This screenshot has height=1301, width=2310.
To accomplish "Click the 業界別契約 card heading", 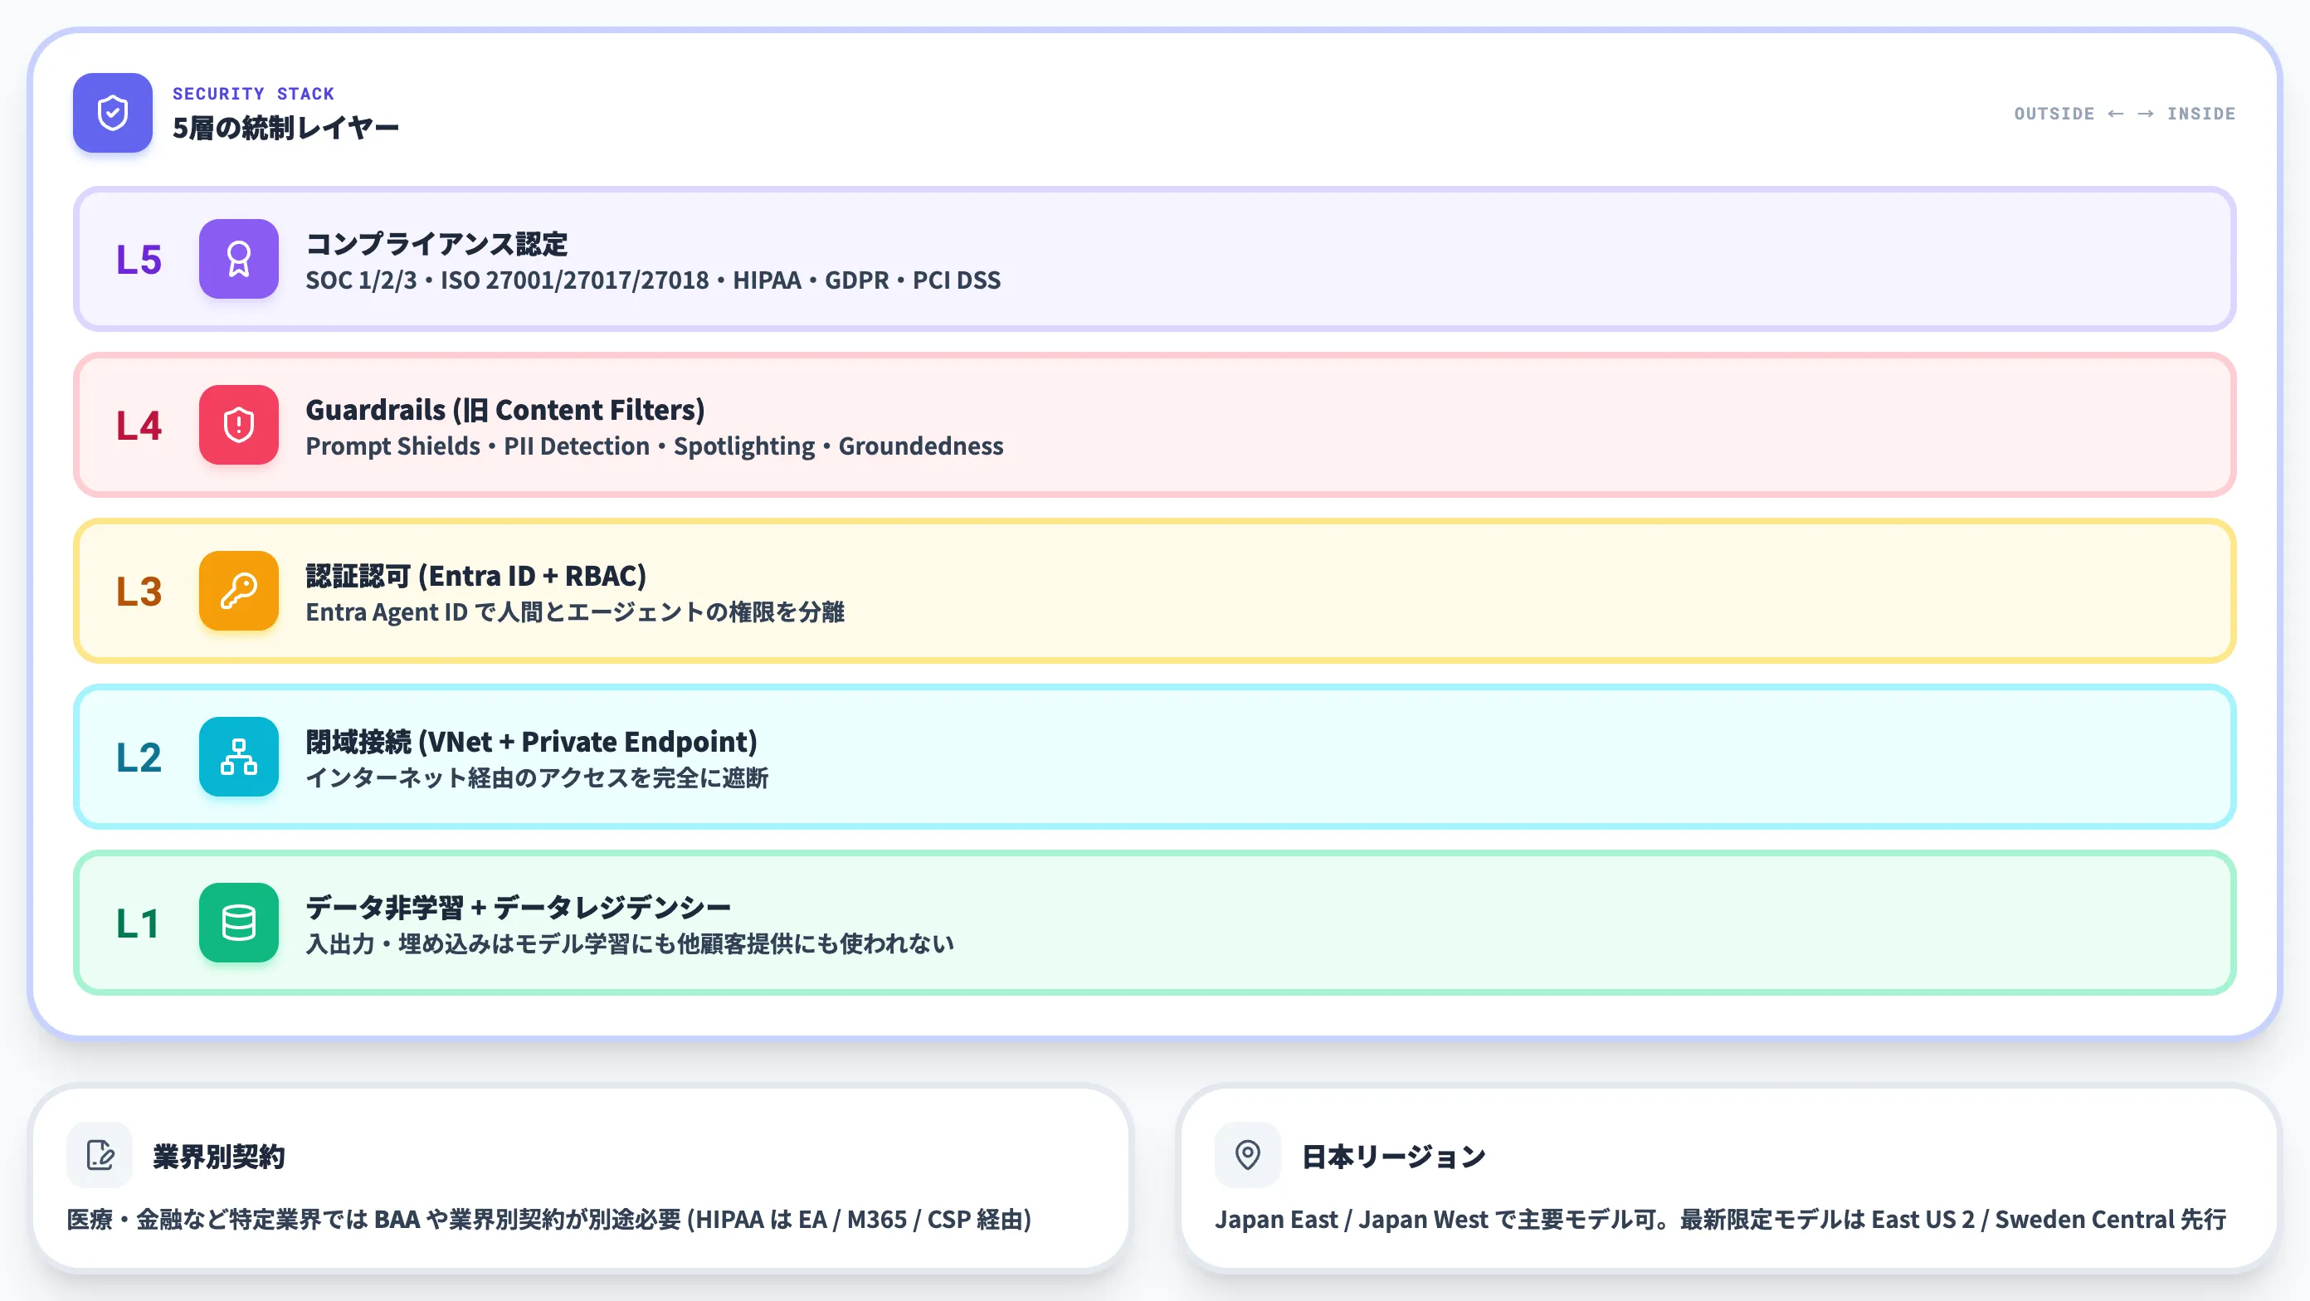I will coord(219,1157).
